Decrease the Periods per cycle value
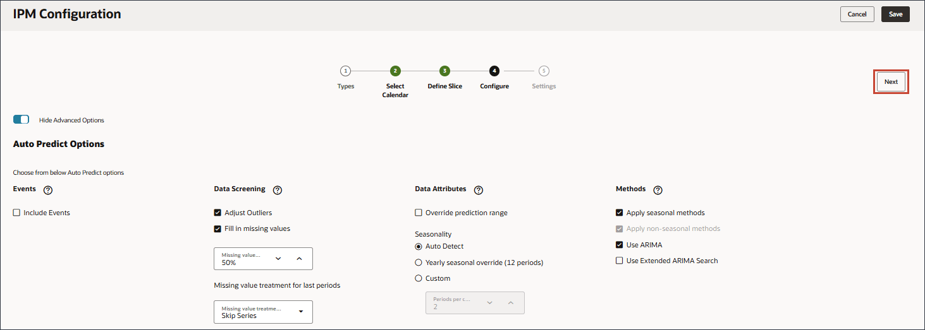925x330 pixels. click(x=489, y=303)
